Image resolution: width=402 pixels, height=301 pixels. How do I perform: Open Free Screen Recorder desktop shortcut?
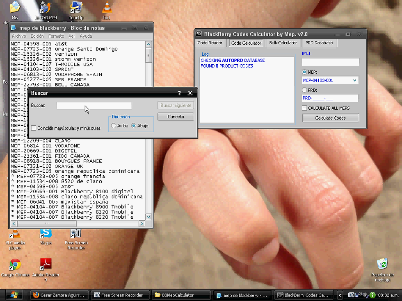point(76,240)
